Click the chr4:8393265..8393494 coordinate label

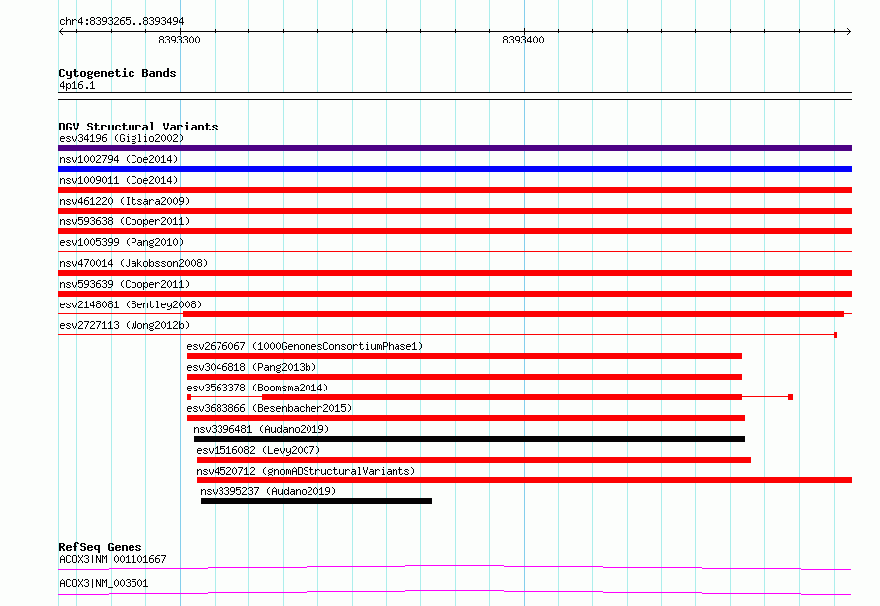[122, 21]
